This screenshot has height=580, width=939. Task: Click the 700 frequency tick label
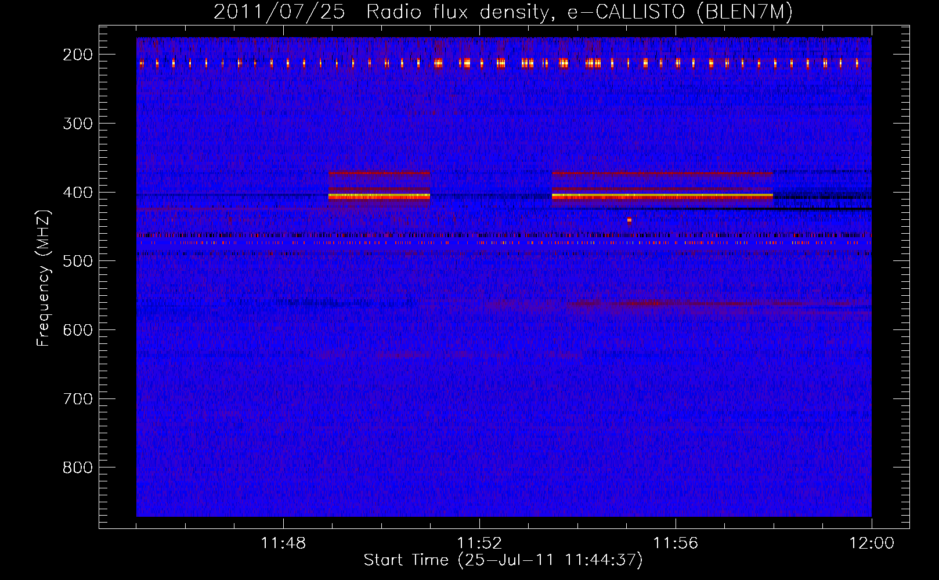point(78,399)
